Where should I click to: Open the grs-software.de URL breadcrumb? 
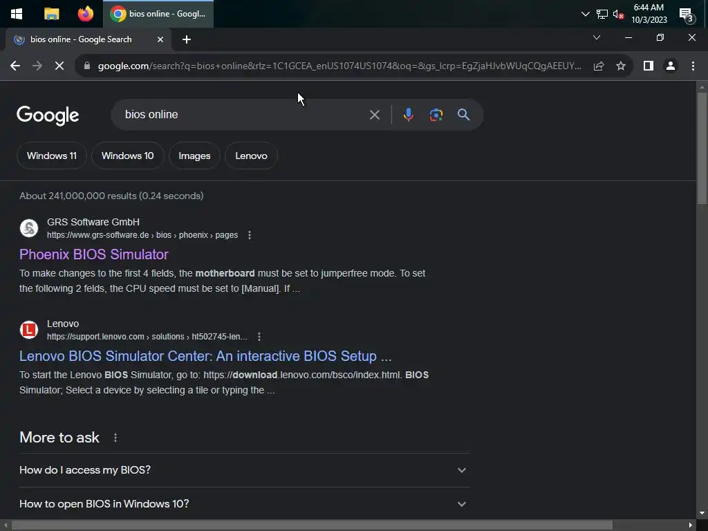142,235
